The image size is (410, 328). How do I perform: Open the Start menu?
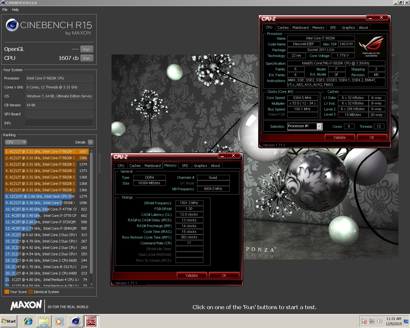9,321
